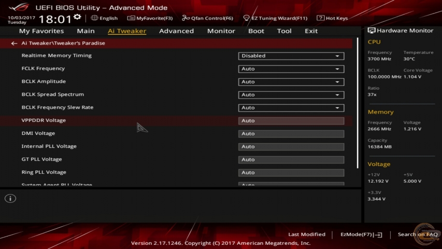Select VPPDDR Voltage row label
The image size is (442, 249).
tap(44, 120)
